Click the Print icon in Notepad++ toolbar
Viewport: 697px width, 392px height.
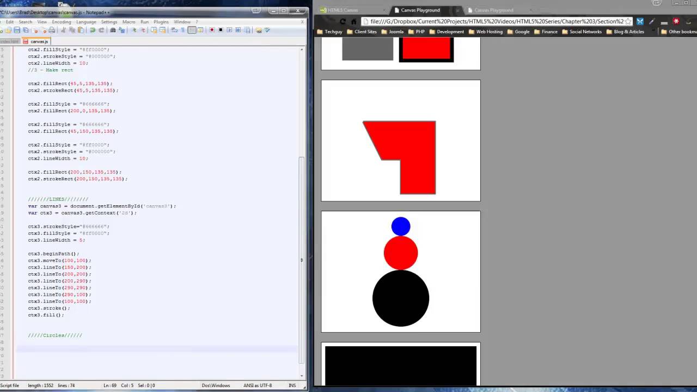(x=52, y=30)
